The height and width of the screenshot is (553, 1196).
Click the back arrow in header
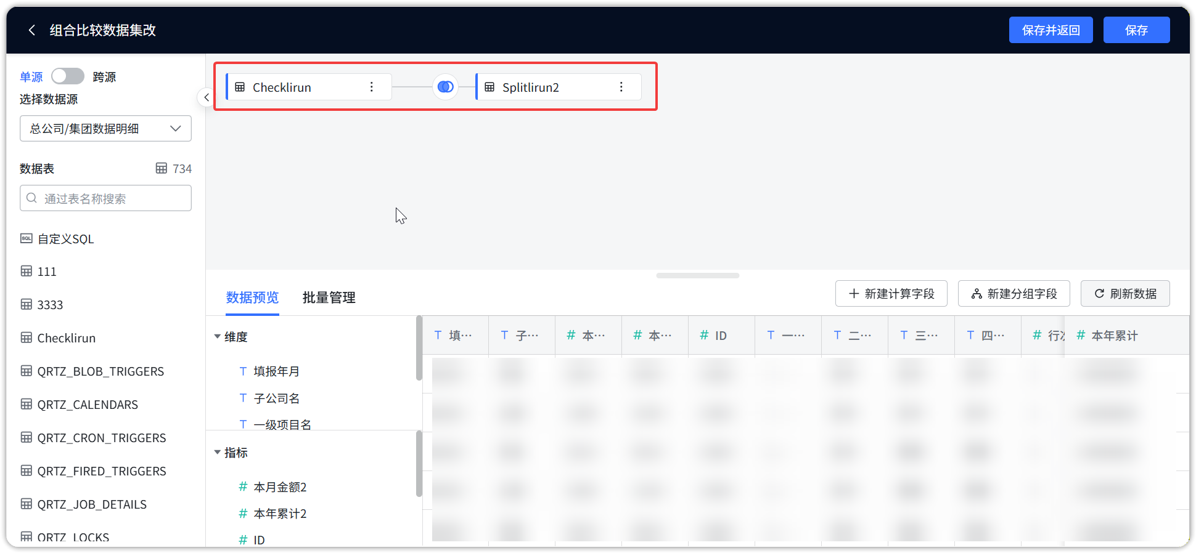pos(32,30)
